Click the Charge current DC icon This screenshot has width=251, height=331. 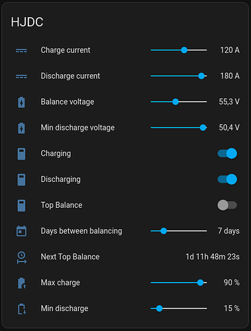point(21,50)
